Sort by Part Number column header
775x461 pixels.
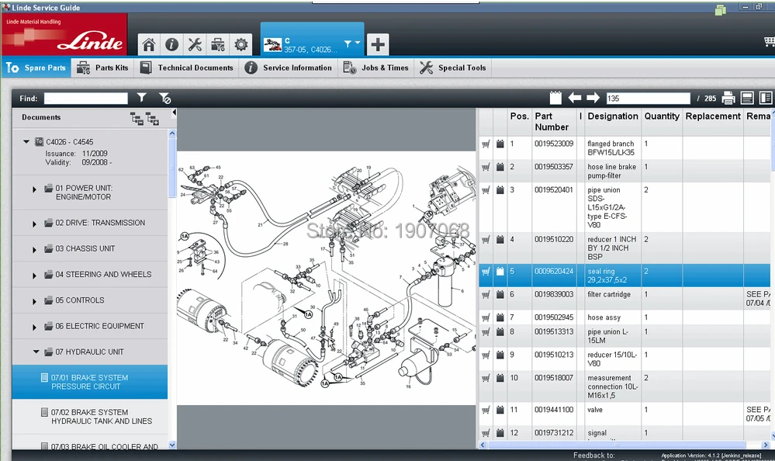pyautogui.click(x=555, y=122)
